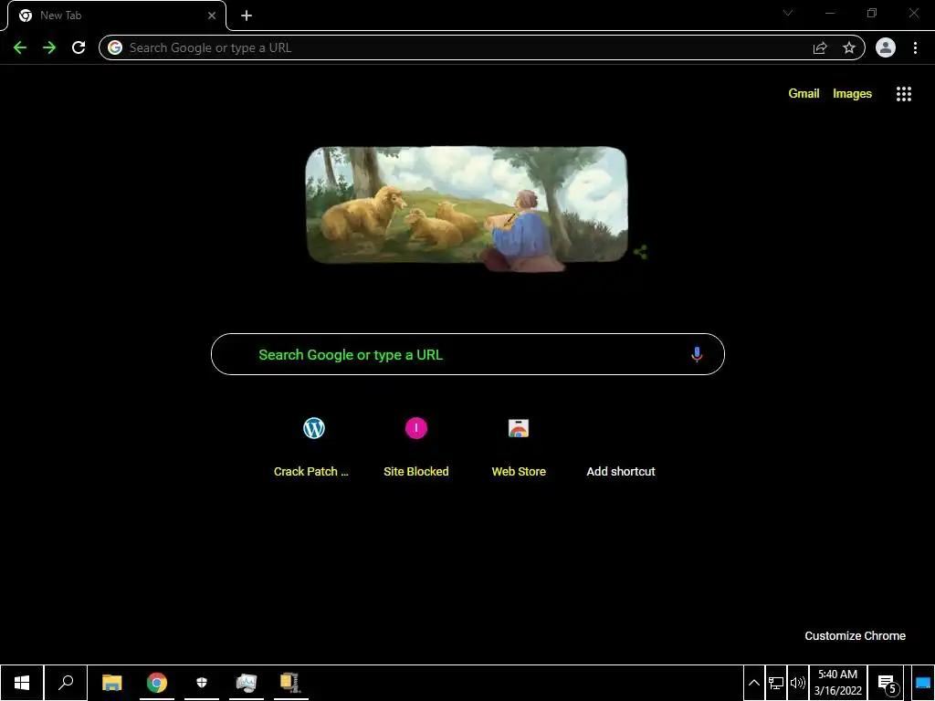Open Windows taskbar search

tap(66, 683)
